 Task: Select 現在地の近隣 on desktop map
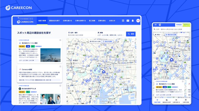(95, 41)
